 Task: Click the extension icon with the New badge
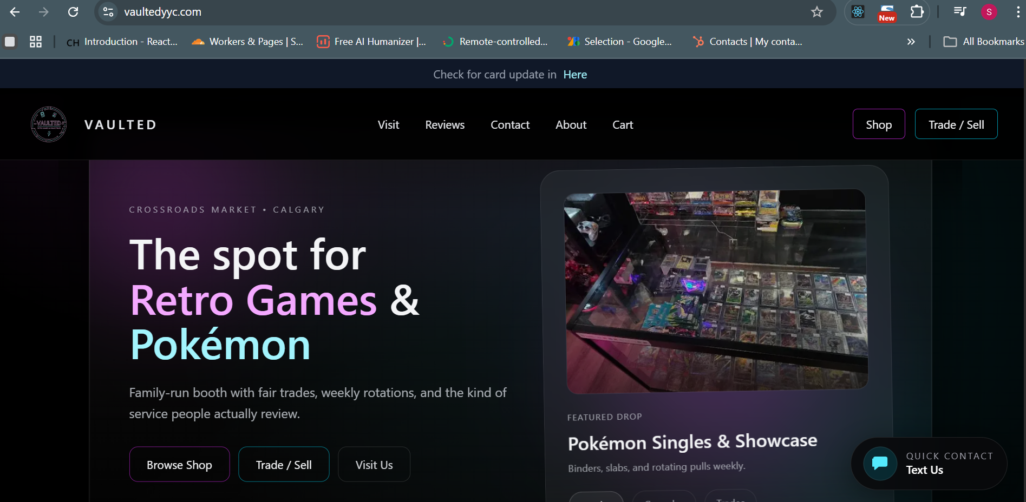[887, 13]
